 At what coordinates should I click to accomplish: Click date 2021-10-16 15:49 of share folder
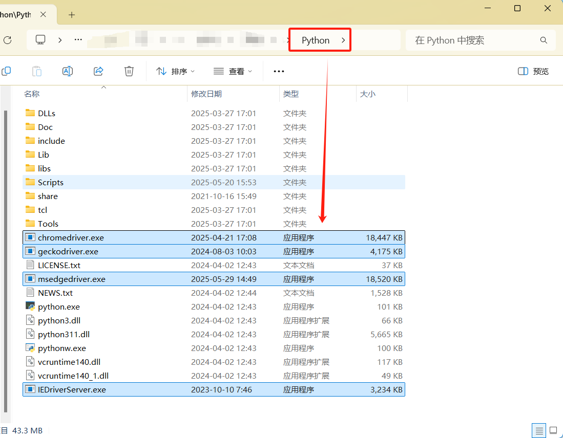224,196
